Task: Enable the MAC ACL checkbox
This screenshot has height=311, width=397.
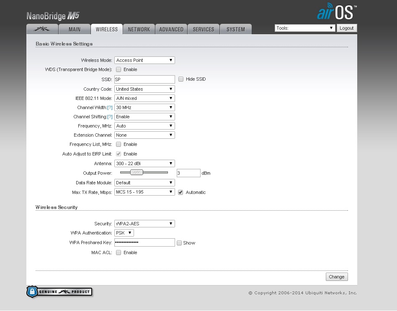Action: tap(118, 252)
